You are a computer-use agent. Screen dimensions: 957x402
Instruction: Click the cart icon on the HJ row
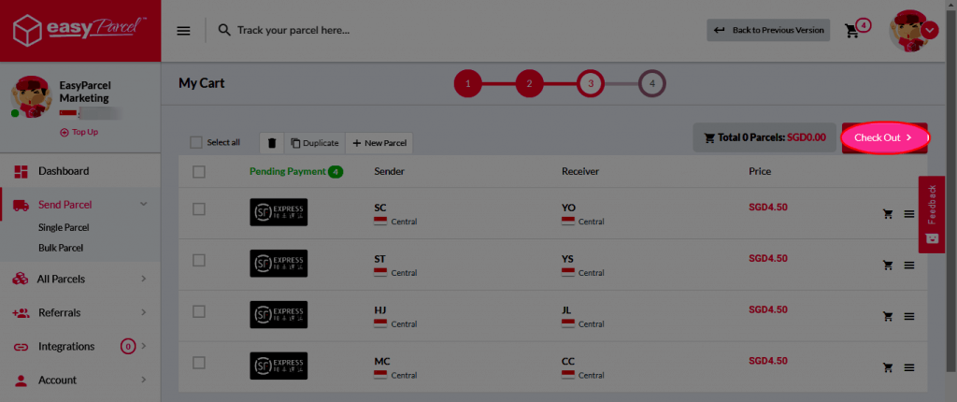[888, 317]
